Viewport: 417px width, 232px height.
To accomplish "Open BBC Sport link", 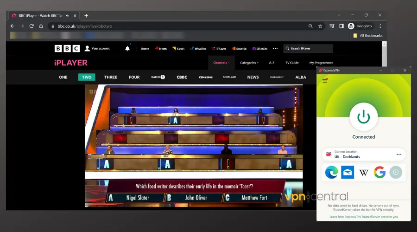I will pyautogui.click(x=178, y=48).
